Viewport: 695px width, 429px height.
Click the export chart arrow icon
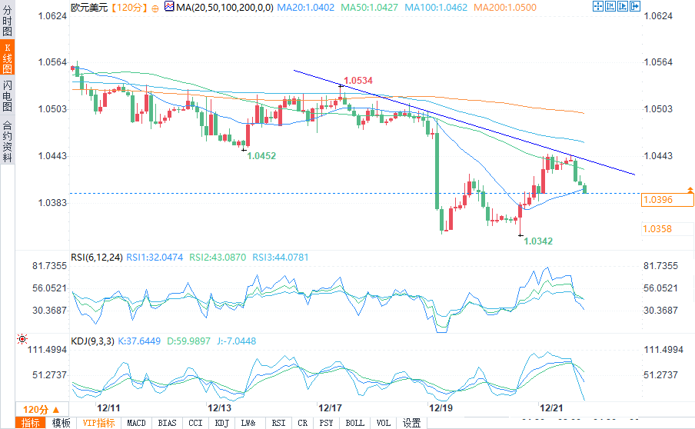pos(635,6)
